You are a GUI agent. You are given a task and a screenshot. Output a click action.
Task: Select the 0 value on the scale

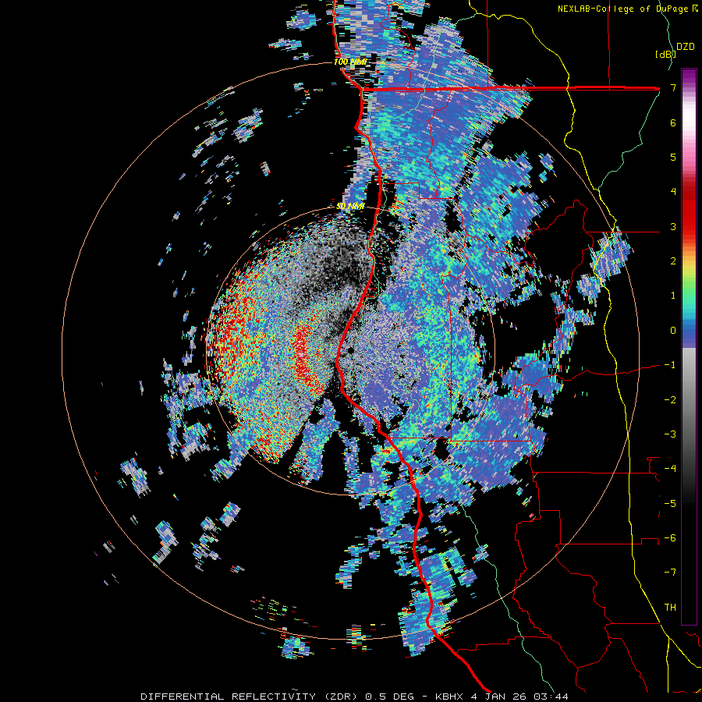673,331
